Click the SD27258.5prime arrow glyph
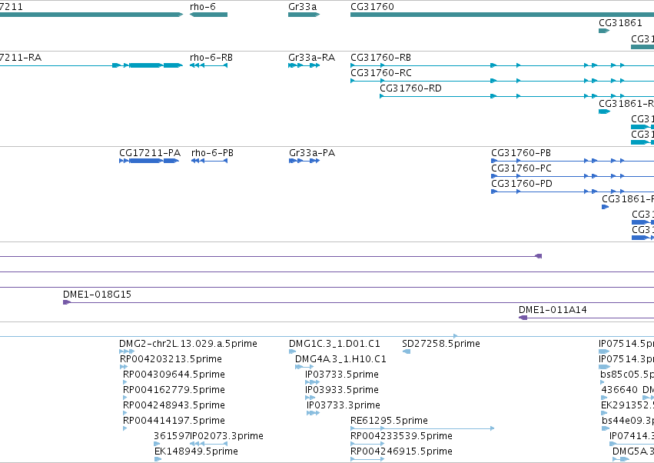Image resolution: width=654 pixels, height=463 pixels. pos(407,351)
